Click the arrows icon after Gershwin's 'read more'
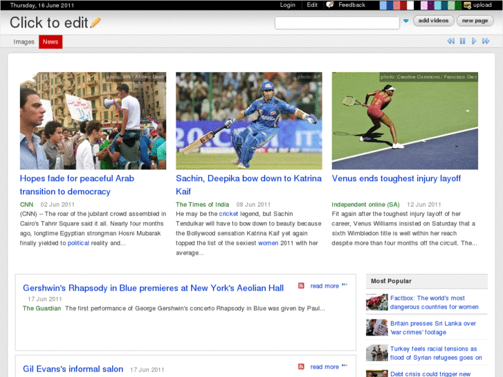The width and height of the screenshot is (503, 377). coord(345,285)
